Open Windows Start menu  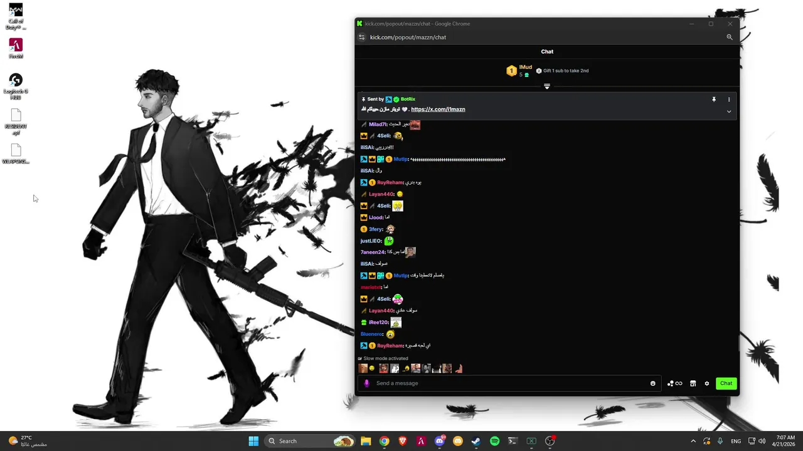pyautogui.click(x=253, y=441)
